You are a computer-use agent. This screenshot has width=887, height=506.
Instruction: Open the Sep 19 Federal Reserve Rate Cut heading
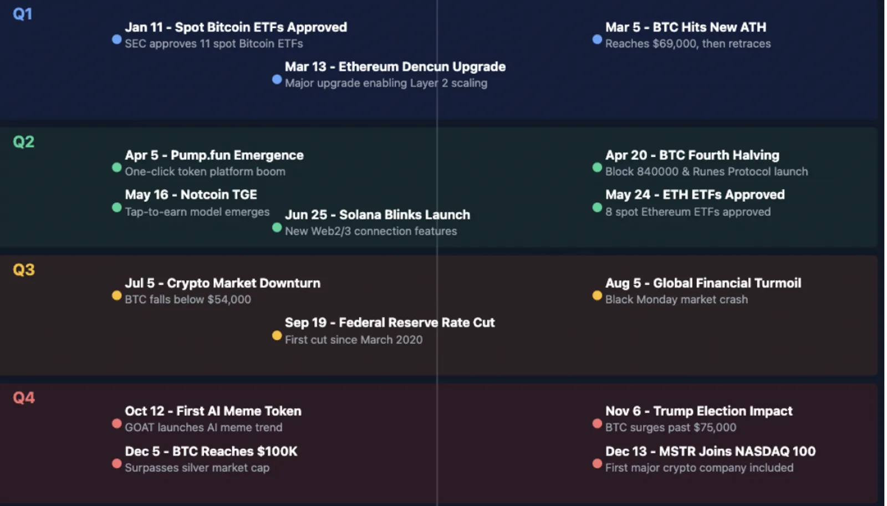(390, 323)
